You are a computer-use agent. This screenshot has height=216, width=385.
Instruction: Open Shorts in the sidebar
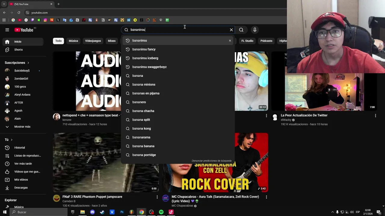point(23,49)
